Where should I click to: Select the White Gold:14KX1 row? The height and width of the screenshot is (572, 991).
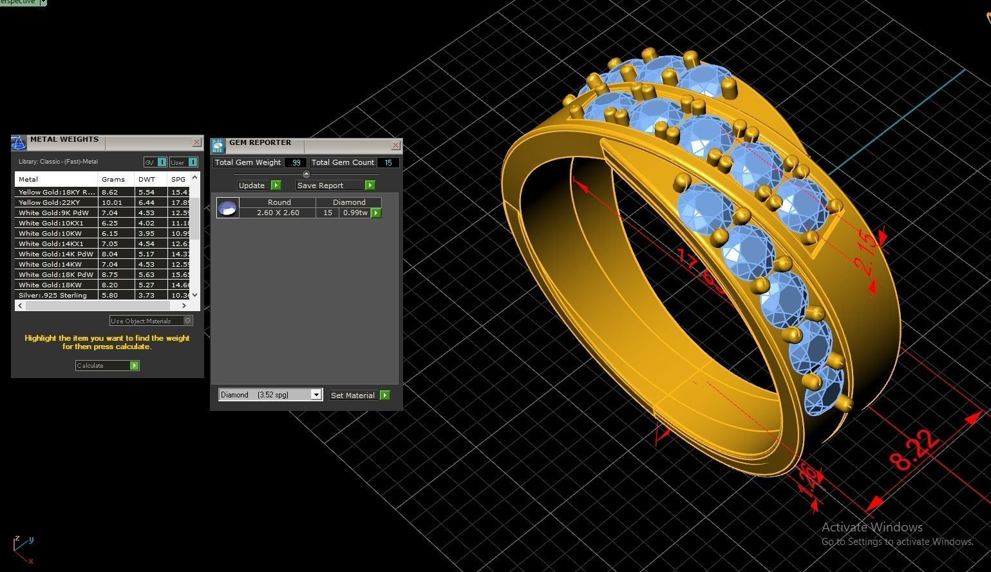103,243
